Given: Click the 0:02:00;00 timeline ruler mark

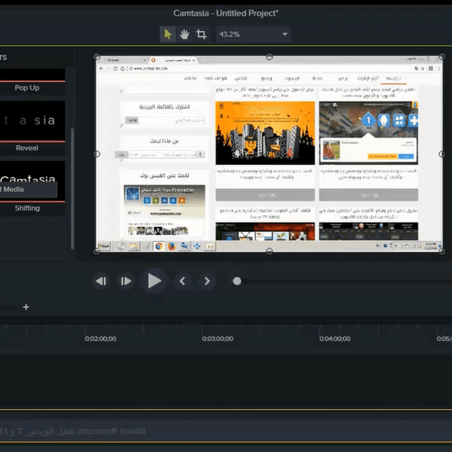Looking at the screenshot, I should [x=100, y=339].
